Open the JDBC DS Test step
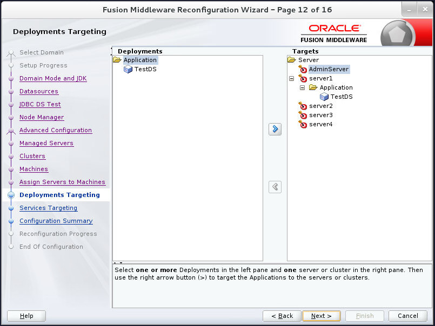 [40, 104]
